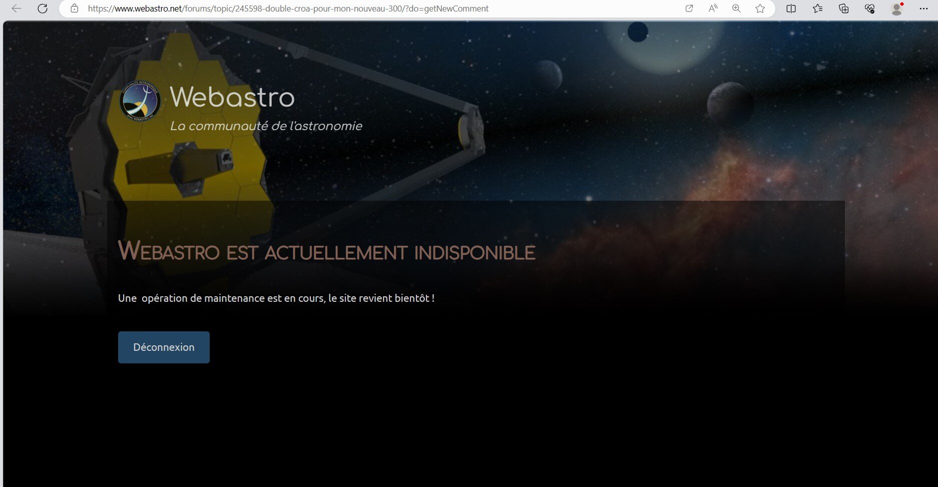Click the webastro.net URL in address bar

pyautogui.click(x=288, y=9)
